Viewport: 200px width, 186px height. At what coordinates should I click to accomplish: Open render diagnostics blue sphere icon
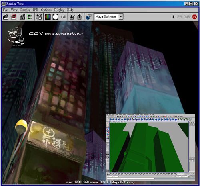click(x=88, y=17)
